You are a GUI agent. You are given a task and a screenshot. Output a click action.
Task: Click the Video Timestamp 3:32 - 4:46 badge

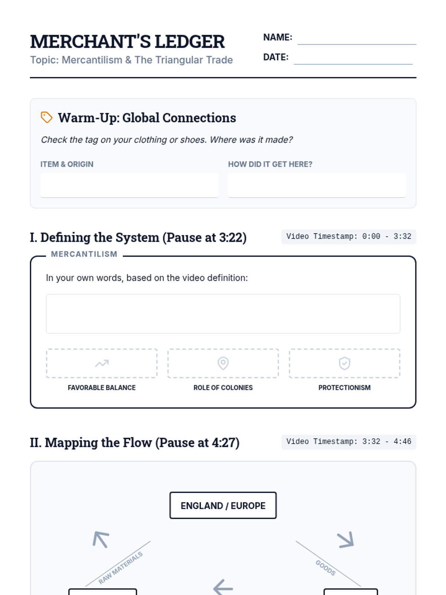(349, 442)
